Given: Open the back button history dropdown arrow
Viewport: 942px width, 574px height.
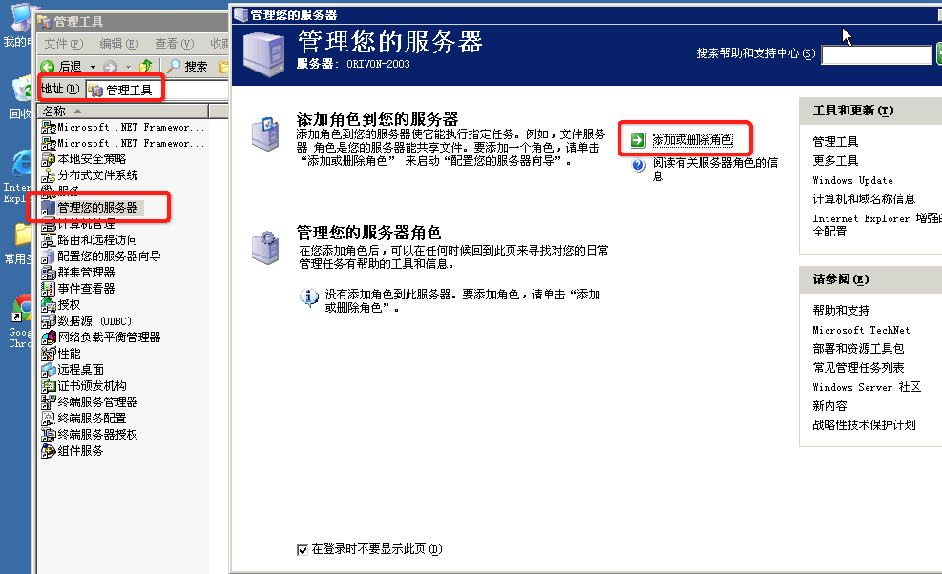Looking at the screenshot, I should click(93, 67).
